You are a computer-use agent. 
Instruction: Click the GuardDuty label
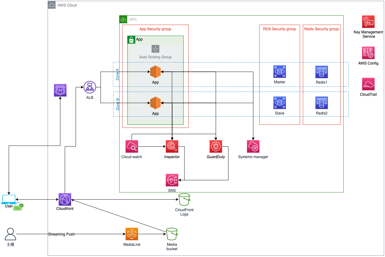[216, 157]
